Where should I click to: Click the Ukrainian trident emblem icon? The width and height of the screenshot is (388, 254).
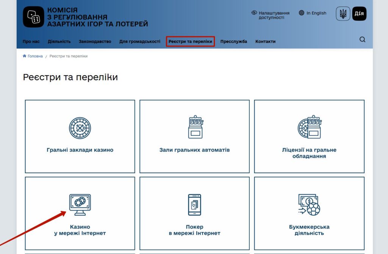(x=343, y=14)
